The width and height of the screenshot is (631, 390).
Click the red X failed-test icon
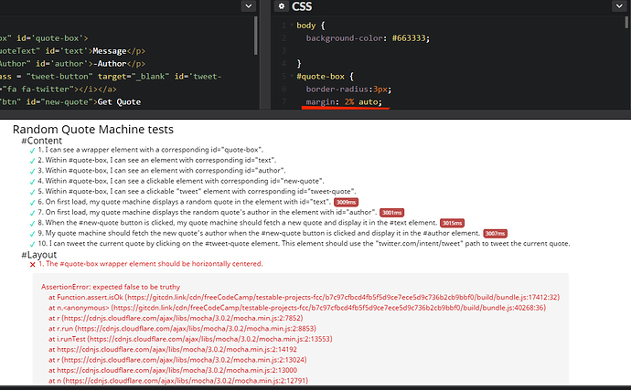[x=33, y=265]
